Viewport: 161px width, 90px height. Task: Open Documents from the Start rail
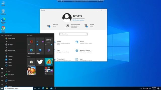coord(2,73)
